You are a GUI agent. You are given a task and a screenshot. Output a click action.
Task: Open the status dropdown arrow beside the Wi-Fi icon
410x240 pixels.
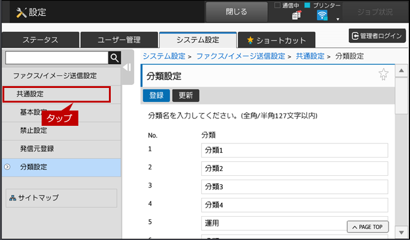tap(338, 19)
